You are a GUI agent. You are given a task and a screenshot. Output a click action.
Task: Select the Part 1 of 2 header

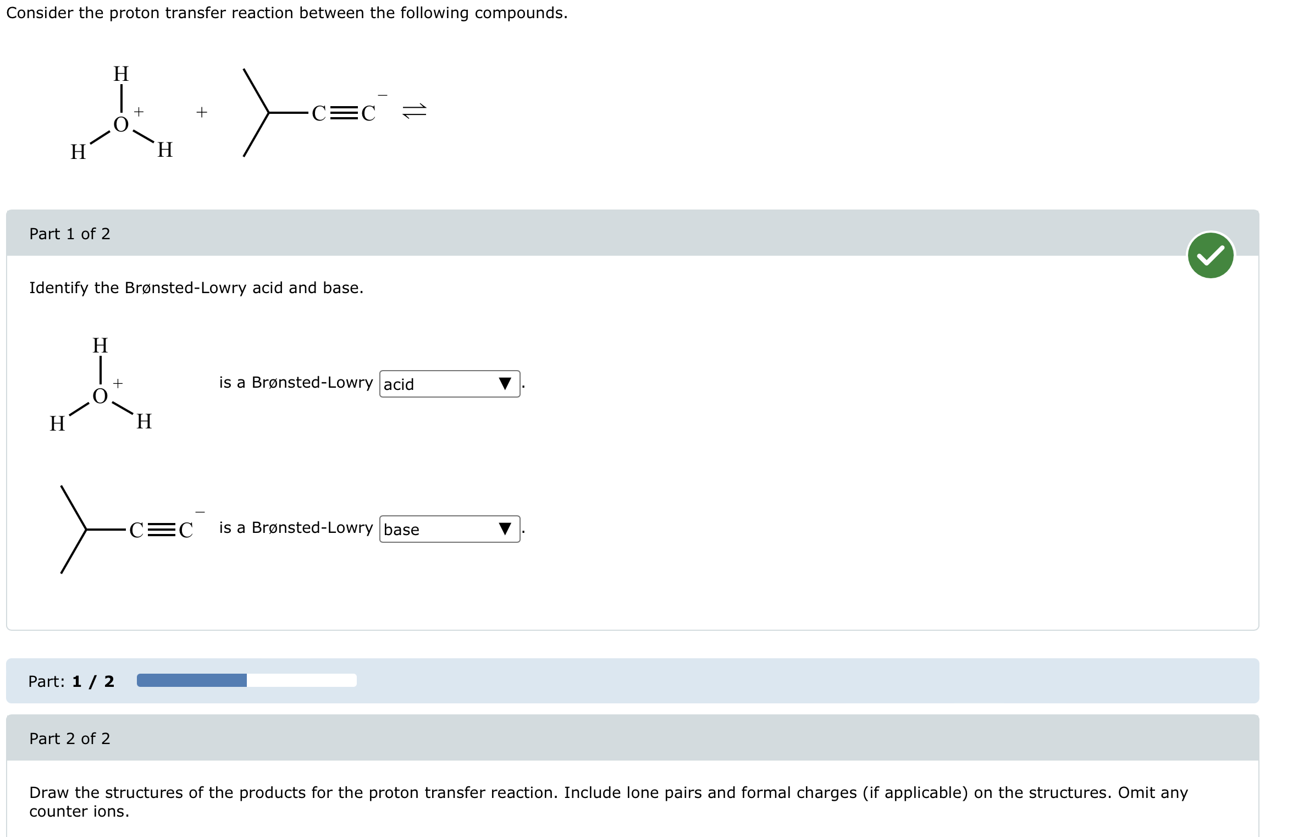(70, 233)
